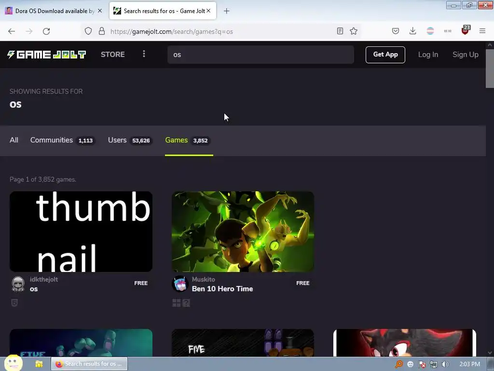Click the magnifier icon in system tray
Screen dimensions: 494x371
399,364
